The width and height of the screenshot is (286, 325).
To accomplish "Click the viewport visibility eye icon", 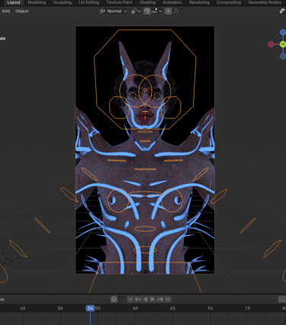I will [282, 11].
